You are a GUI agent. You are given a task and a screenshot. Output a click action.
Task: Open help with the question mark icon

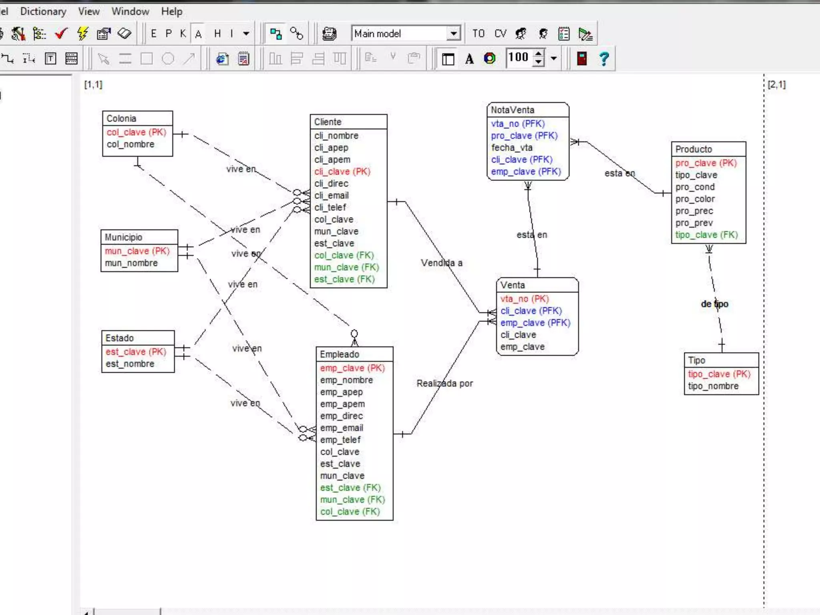[x=604, y=59]
